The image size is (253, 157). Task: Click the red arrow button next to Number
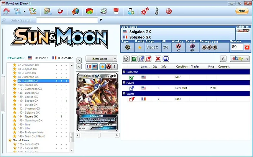pos(247,47)
